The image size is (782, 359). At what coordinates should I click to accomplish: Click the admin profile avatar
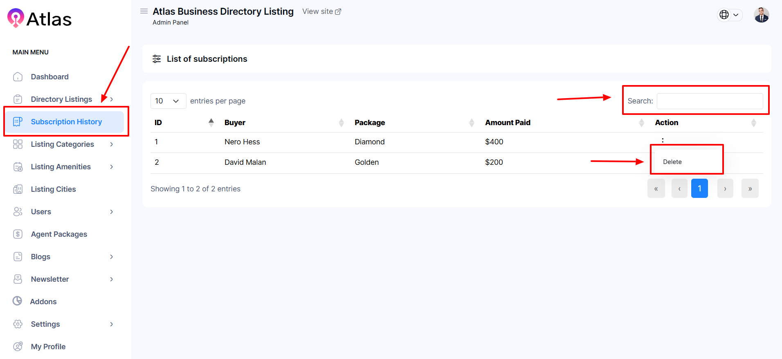click(x=761, y=15)
